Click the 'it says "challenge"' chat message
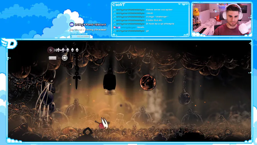The height and width of the screenshot is (145, 257). pos(157,17)
